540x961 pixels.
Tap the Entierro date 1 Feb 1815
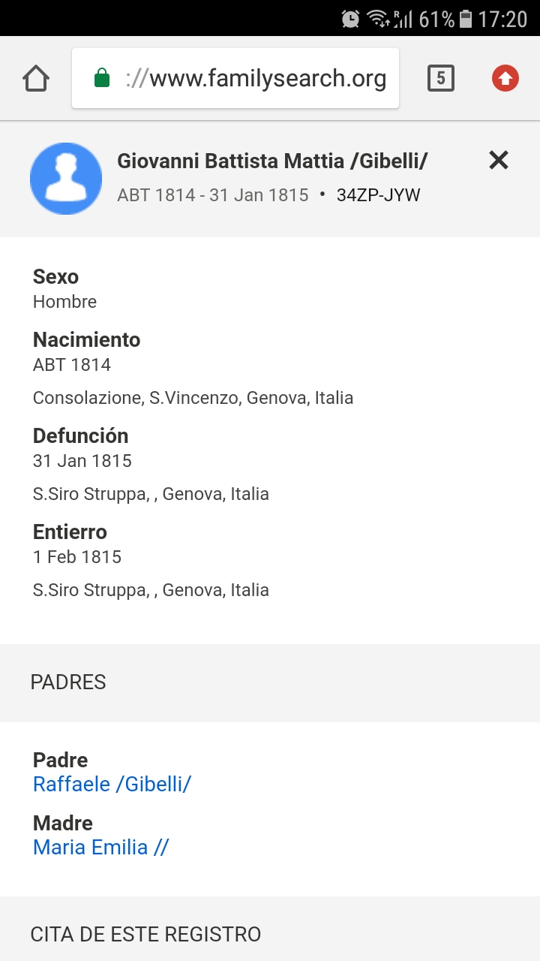[77, 557]
